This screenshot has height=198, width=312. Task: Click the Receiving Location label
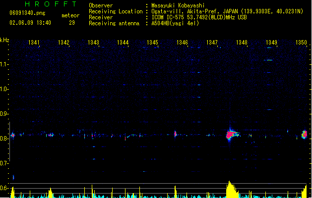click(x=116, y=11)
